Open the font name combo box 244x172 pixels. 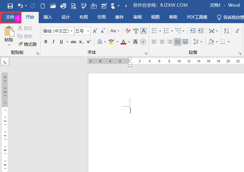58,31
